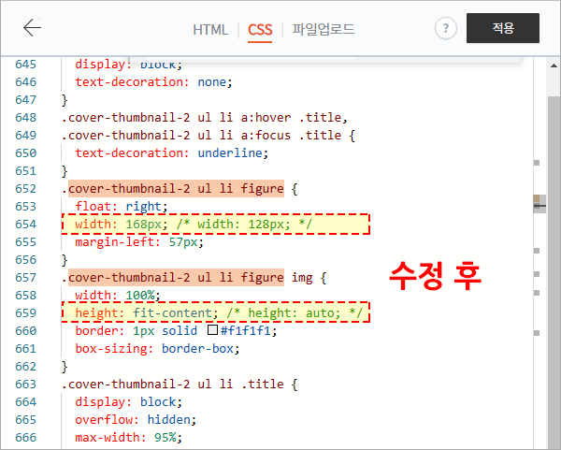Click 'box-sizing: border-box;' on line 661

pyautogui.click(x=157, y=349)
